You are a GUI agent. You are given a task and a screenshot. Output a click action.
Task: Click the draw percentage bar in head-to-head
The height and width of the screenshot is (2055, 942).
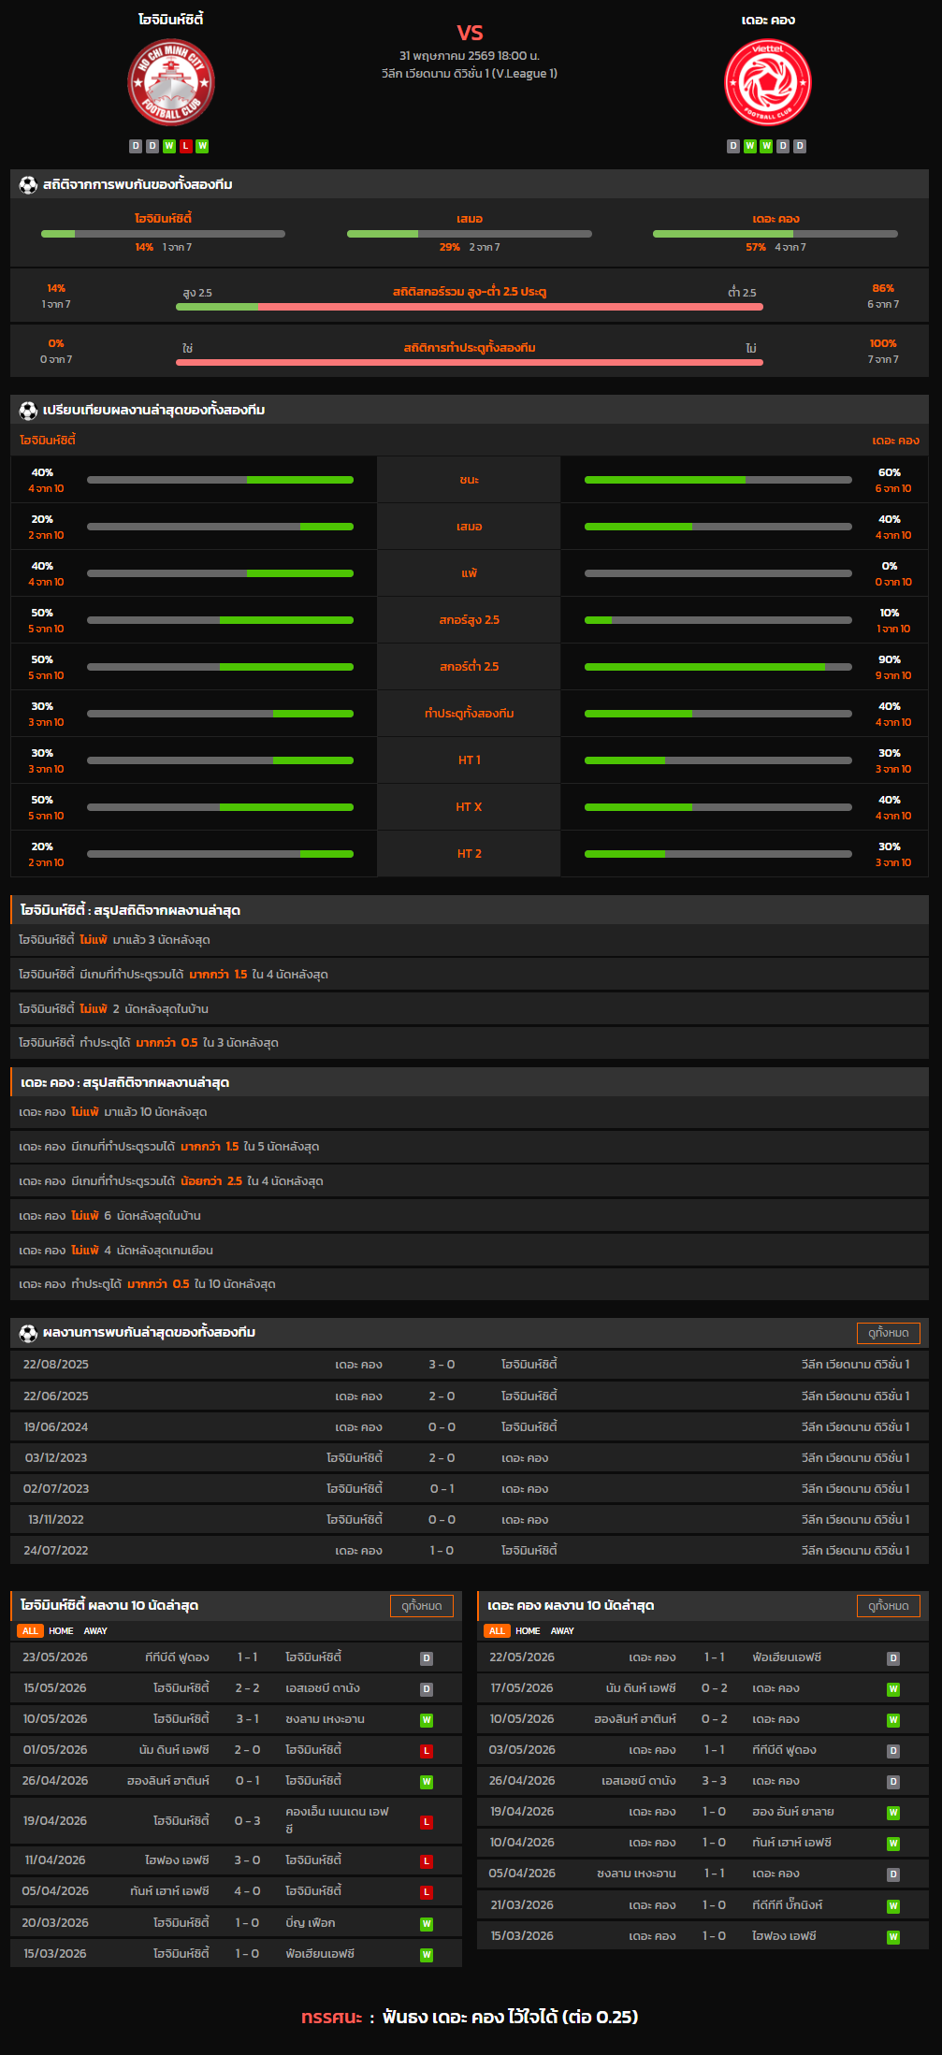pyautogui.click(x=470, y=234)
